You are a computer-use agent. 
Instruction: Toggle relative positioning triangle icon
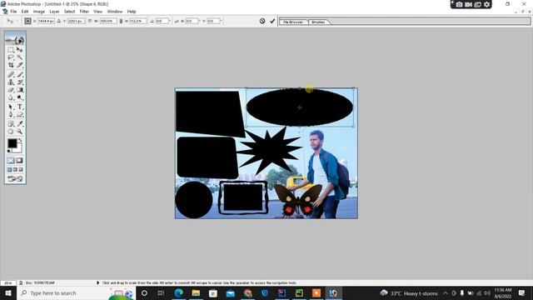[x=59, y=21]
